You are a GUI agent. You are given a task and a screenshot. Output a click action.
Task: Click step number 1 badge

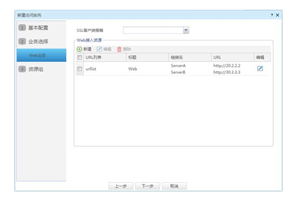pos(22,27)
